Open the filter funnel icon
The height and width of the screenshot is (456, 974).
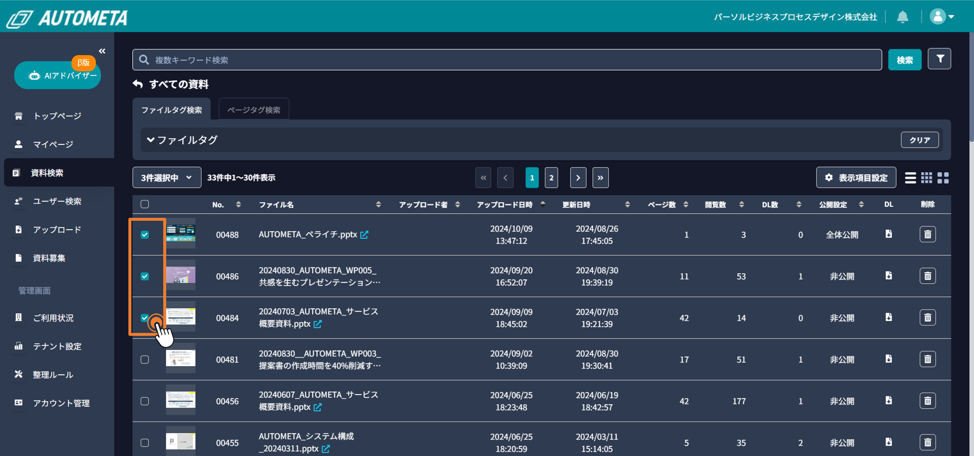[x=939, y=59]
